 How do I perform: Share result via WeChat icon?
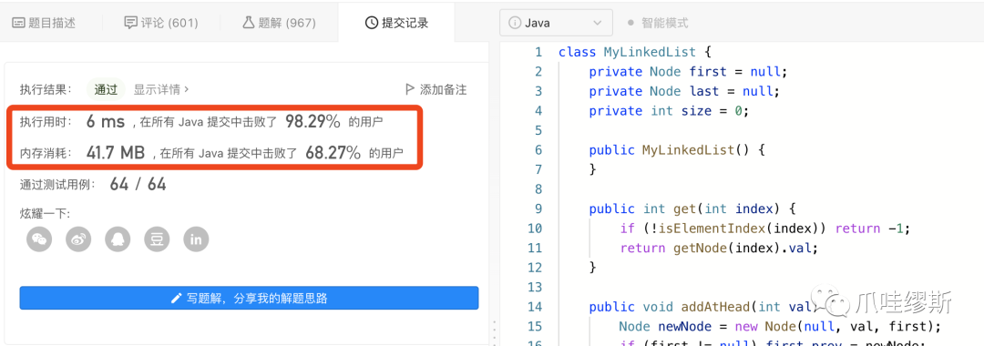click(x=39, y=239)
